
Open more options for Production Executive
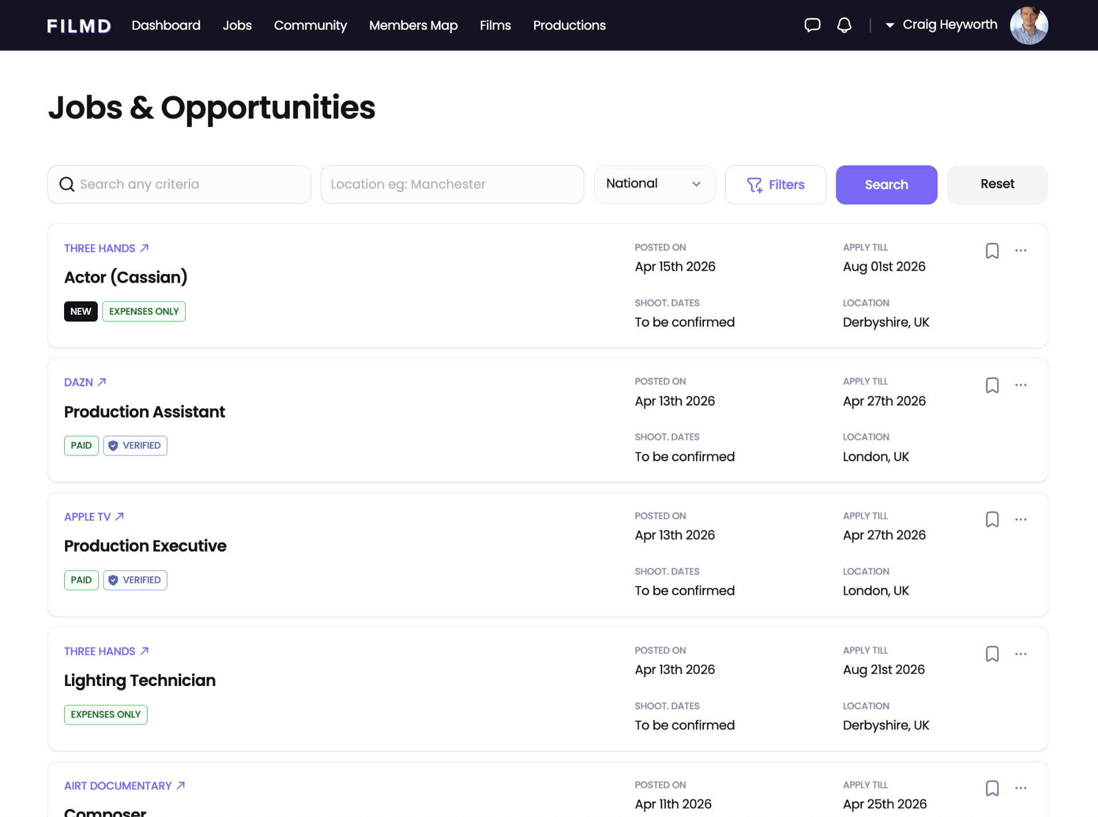pyautogui.click(x=1021, y=519)
